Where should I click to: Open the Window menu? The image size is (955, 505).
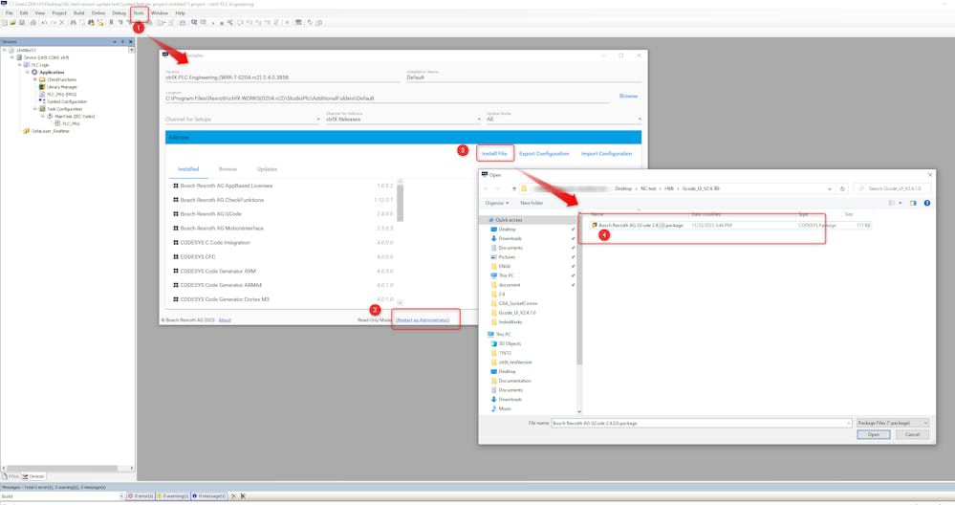[160, 12]
